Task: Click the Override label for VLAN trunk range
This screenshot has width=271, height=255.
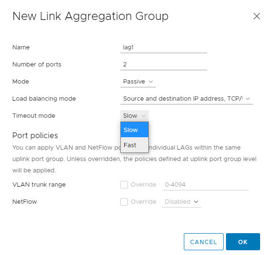Action: pos(144,185)
